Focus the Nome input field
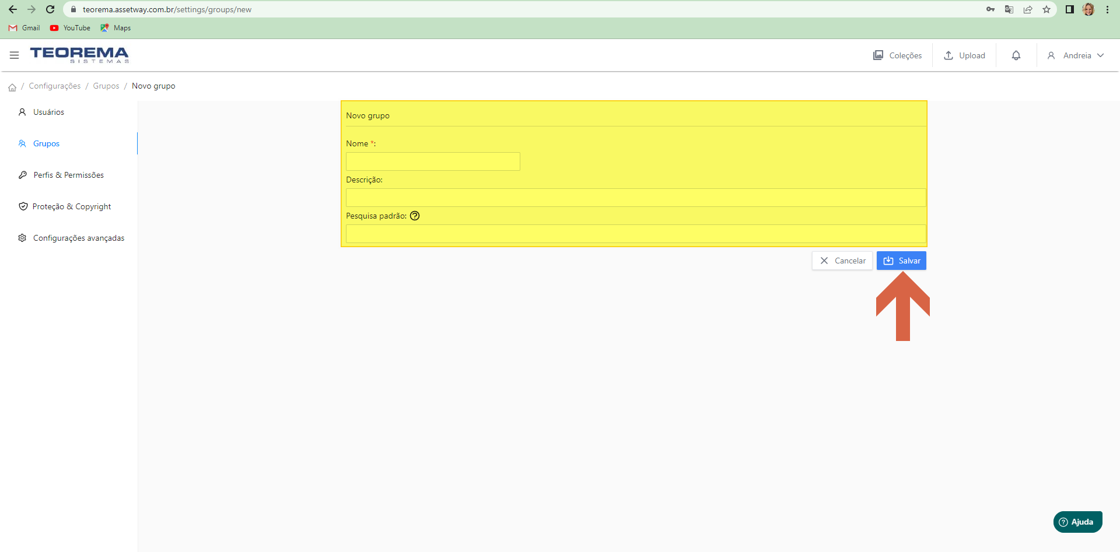The image size is (1120, 552). point(433,161)
